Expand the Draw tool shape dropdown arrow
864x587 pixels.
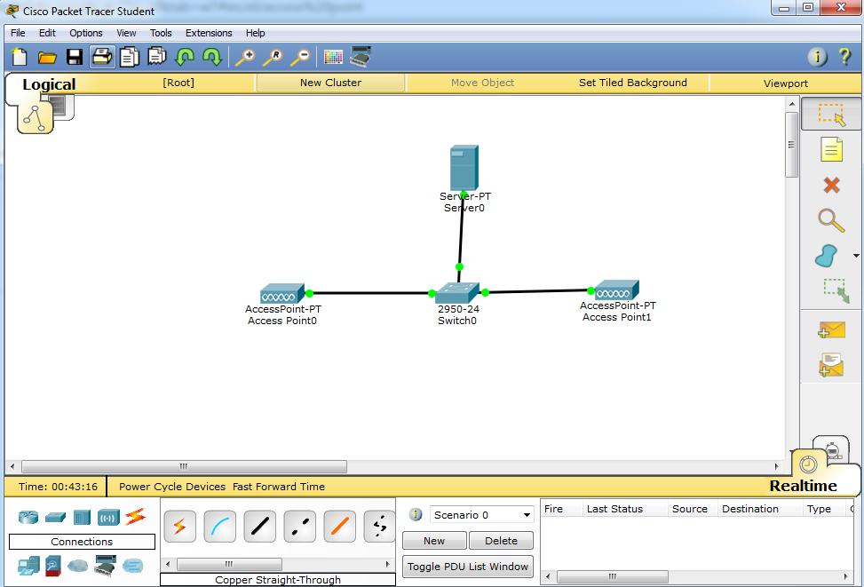tap(856, 256)
